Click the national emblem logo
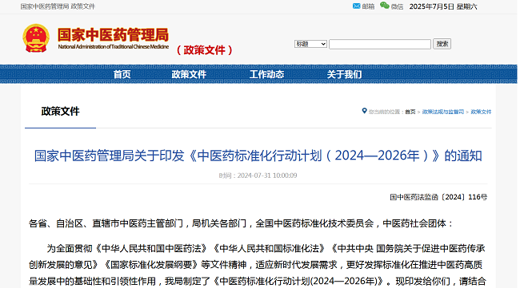Image resolution: width=520 pixels, height=288 pixels. point(36,38)
